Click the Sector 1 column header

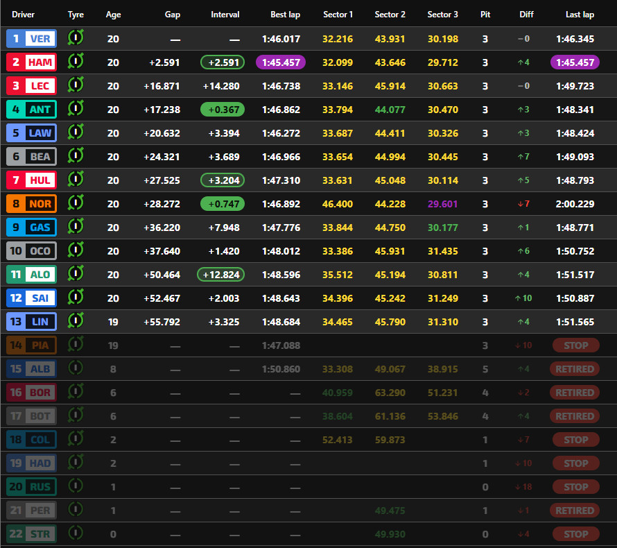338,15
